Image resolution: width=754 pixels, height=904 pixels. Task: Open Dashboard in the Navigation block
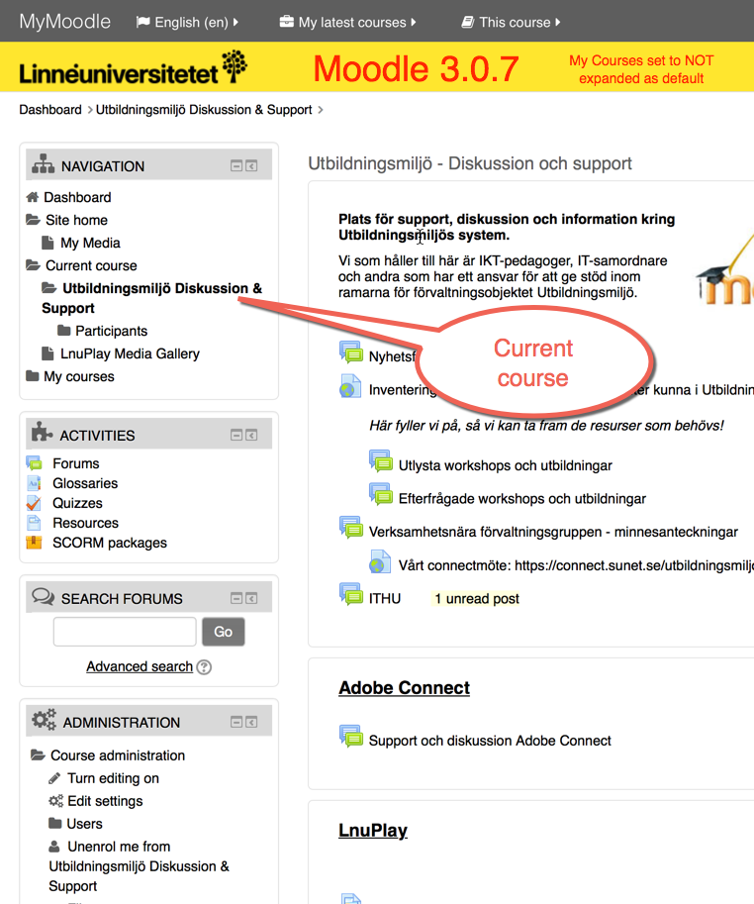(x=77, y=197)
